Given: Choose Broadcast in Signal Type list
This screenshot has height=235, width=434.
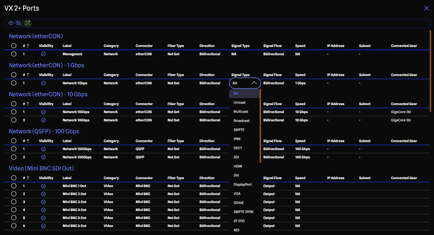Looking at the screenshot, I should coord(244,121).
